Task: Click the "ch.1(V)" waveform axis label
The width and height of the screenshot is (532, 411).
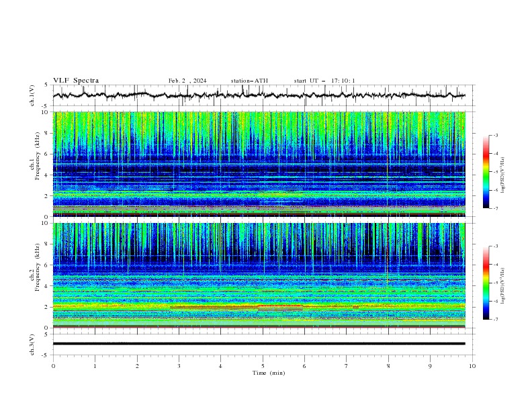Action: [32, 95]
